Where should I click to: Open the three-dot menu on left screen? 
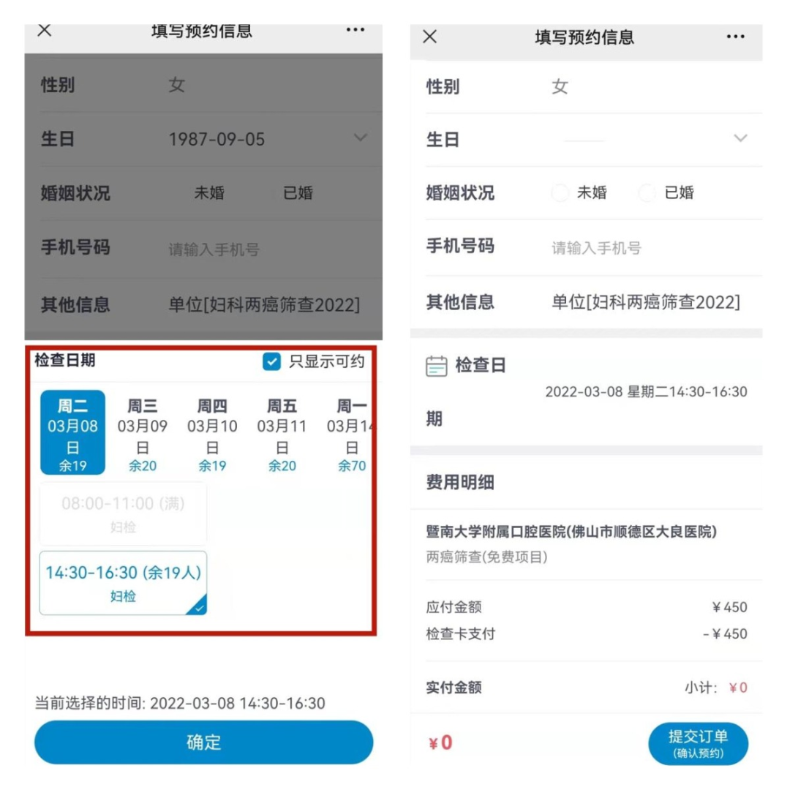pyautogui.click(x=355, y=30)
